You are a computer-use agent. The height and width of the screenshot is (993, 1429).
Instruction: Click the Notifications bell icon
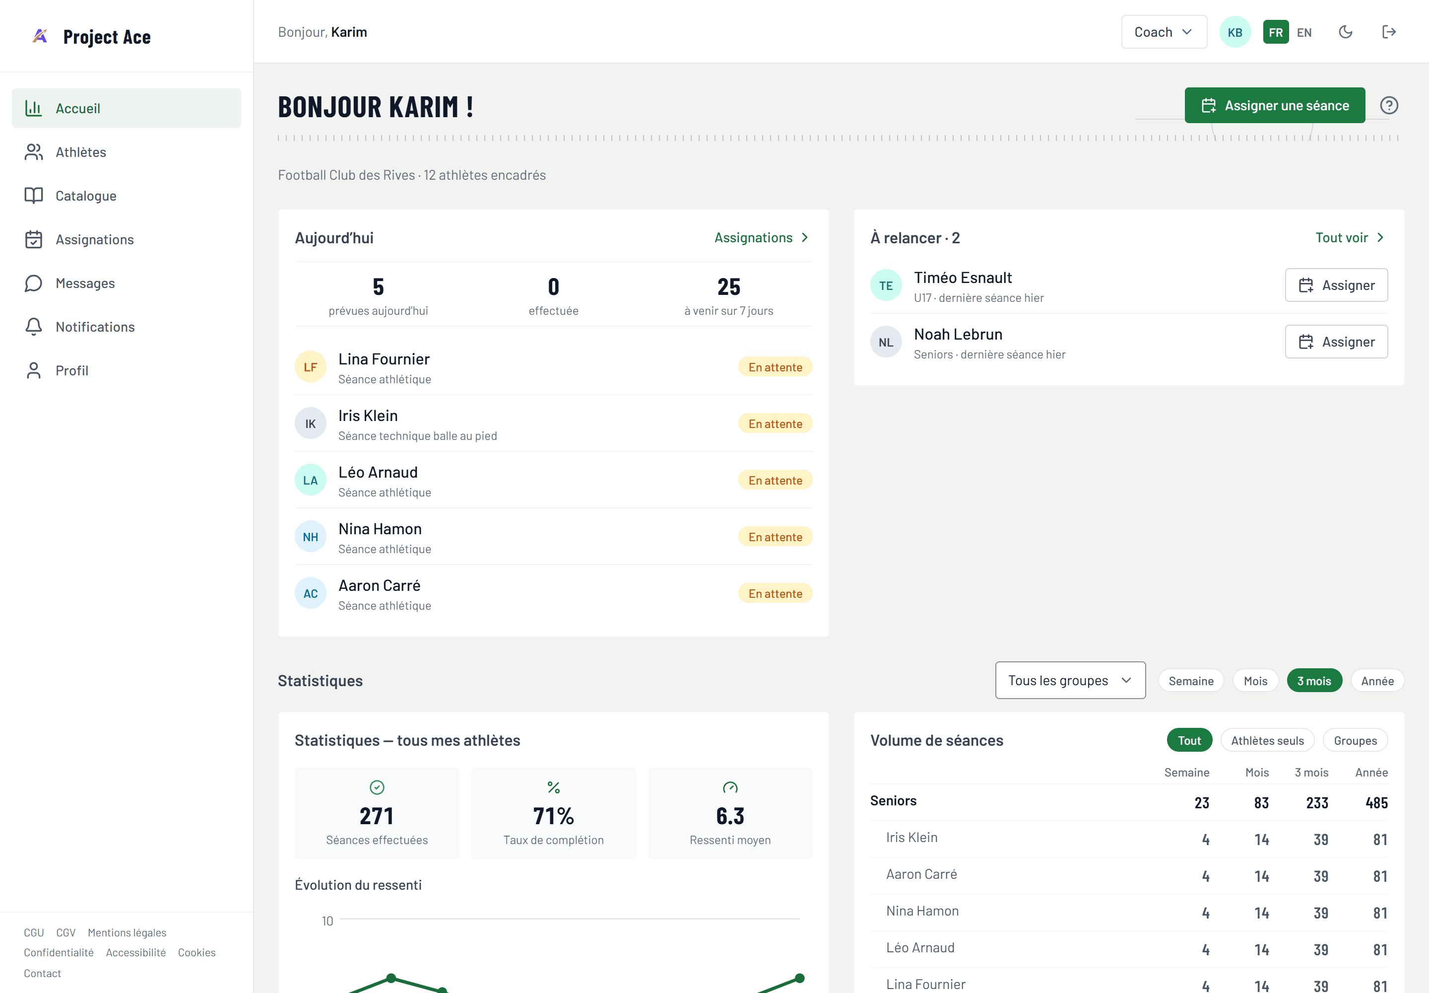[x=34, y=327]
